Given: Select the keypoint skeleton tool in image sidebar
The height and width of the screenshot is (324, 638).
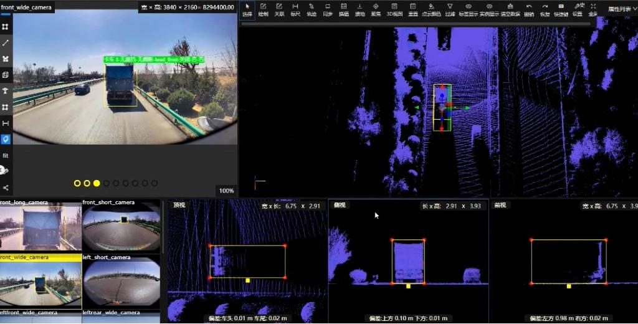Looking at the screenshot, I should (x=5, y=91).
